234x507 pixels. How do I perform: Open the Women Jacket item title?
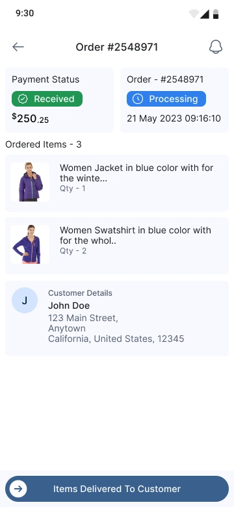coord(136,173)
